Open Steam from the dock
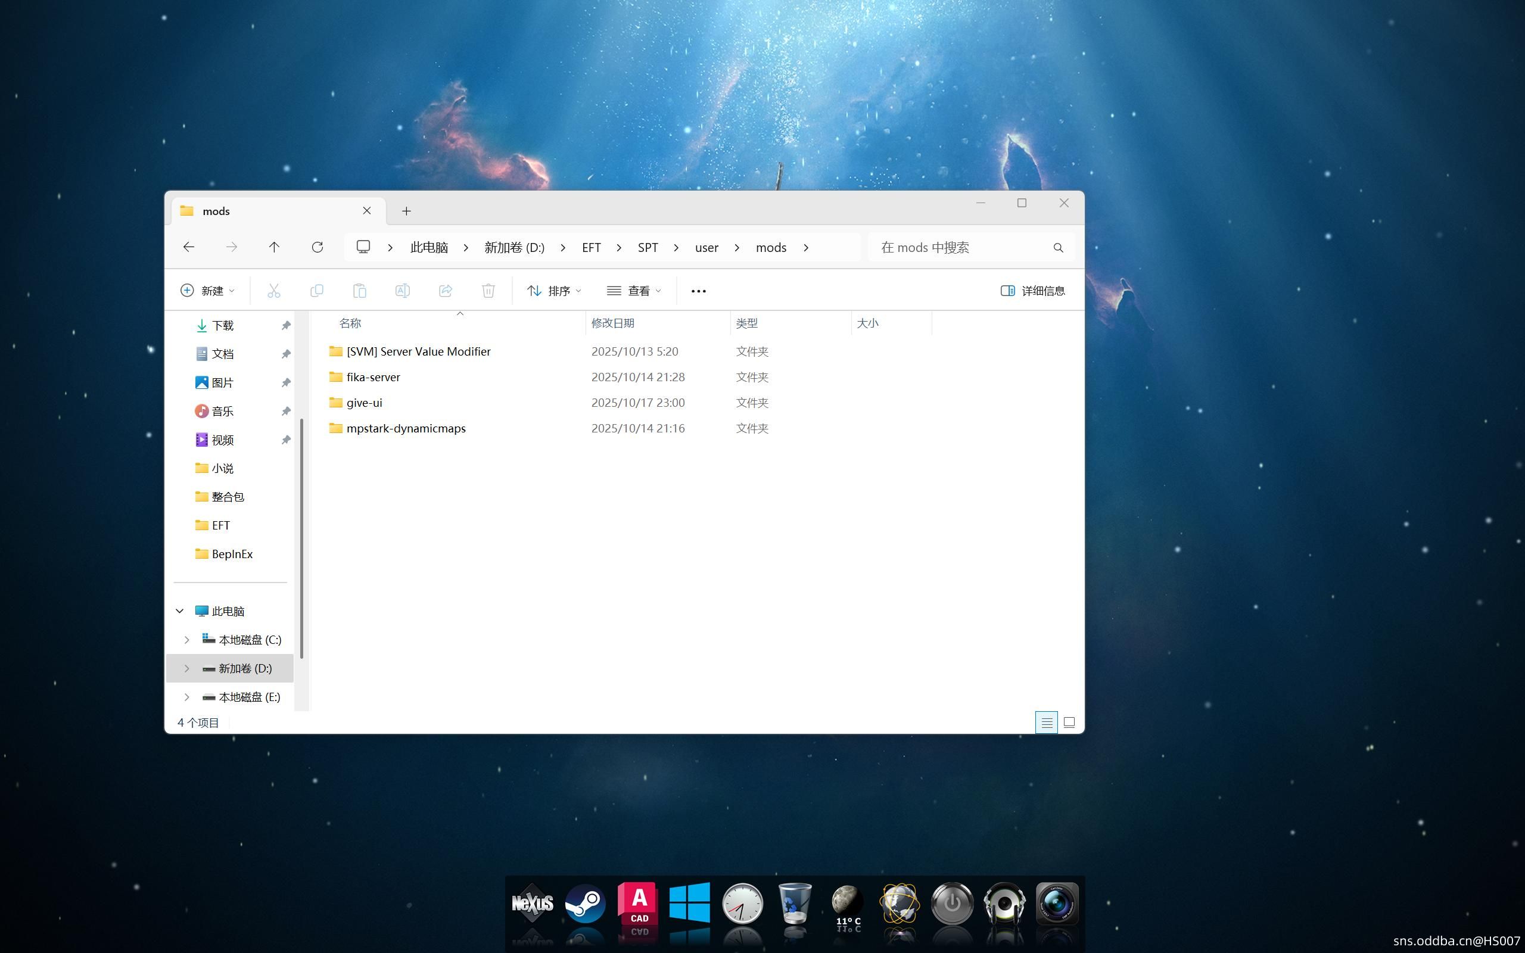Screen dimensions: 1525x953 [x=585, y=904]
